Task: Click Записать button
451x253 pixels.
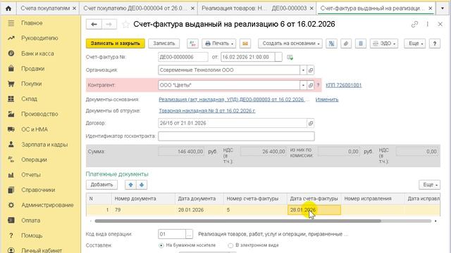Action: (164, 44)
